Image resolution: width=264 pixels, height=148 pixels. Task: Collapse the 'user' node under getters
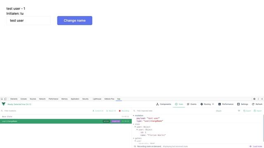(135, 141)
